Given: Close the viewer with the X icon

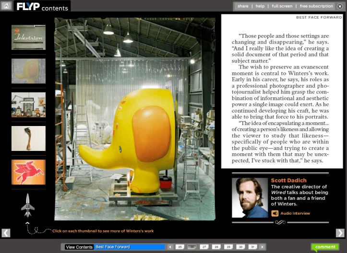Looking at the screenshot, I should (340, 6).
